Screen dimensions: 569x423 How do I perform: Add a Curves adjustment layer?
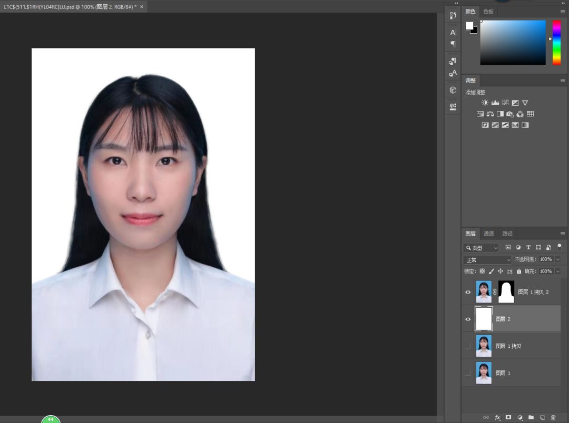click(x=505, y=103)
